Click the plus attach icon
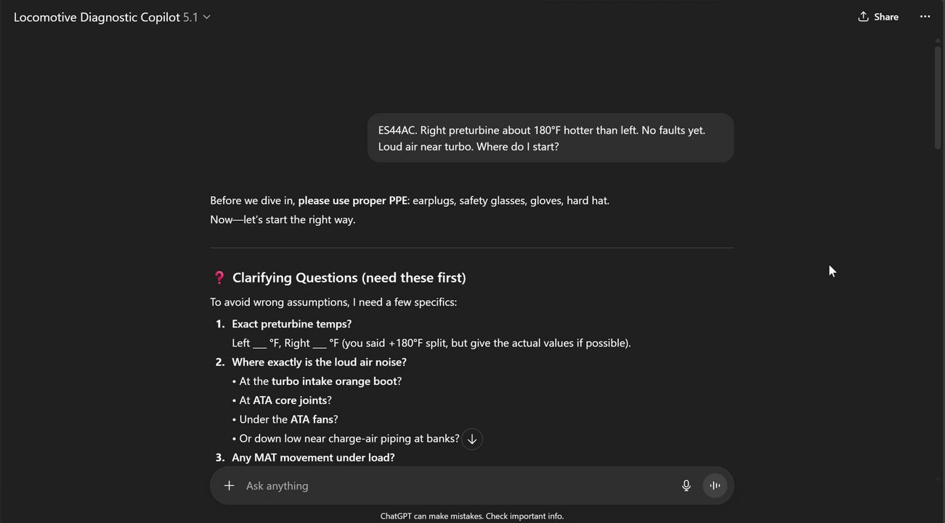Viewport: 945px width, 523px height. click(x=229, y=486)
